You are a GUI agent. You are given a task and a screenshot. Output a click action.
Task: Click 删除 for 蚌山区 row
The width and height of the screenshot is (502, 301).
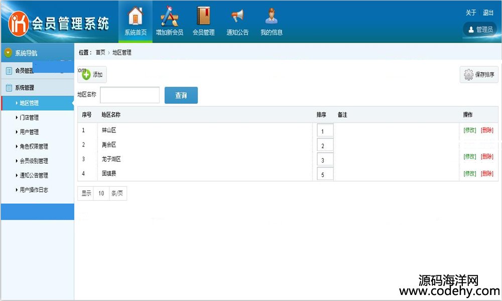(487, 130)
